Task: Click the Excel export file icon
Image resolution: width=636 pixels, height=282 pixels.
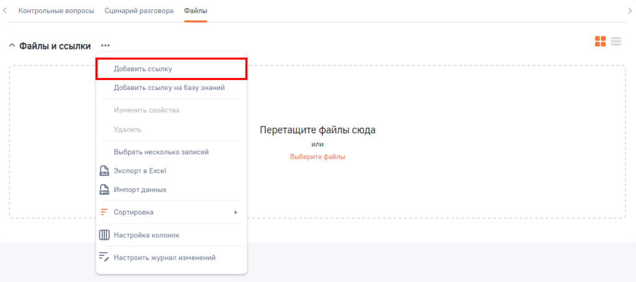Action: [104, 171]
